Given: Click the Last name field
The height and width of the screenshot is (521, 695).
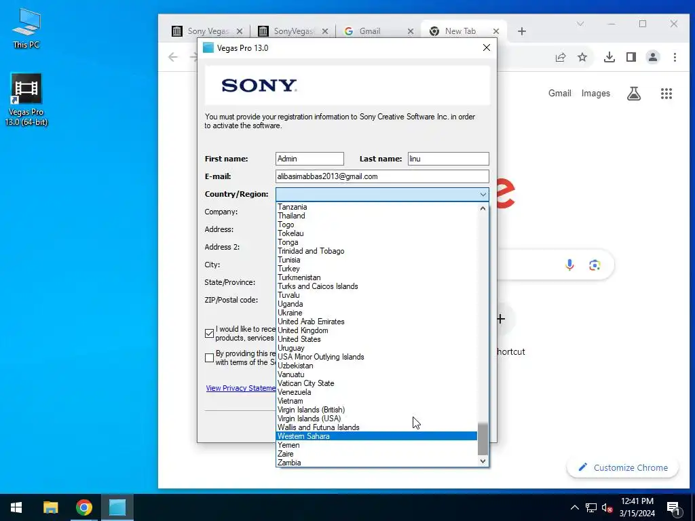Looking at the screenshot, I should pyautogui.click(x=448, y=159).
